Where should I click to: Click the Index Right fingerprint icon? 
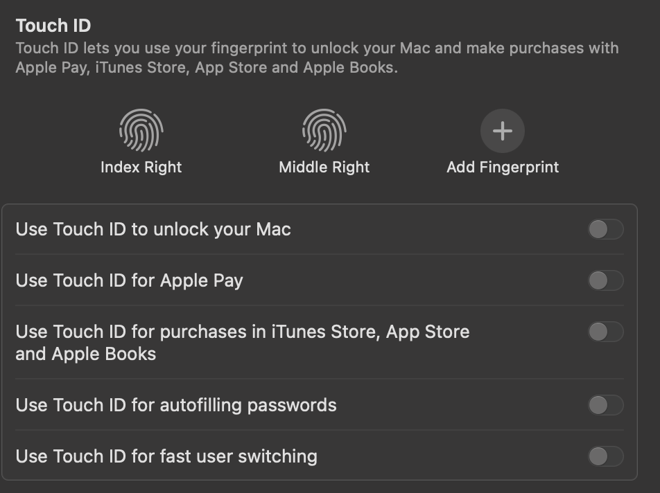pyautogui.click(x=141, y=131)
